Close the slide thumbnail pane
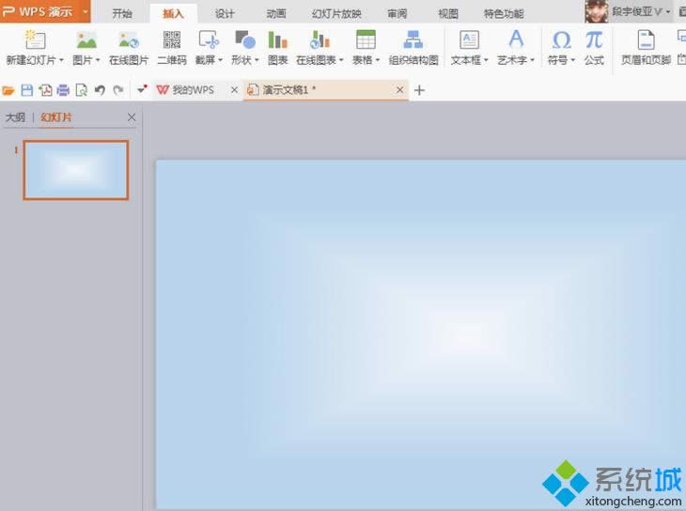The width and height of the screenshot is (686, 511). point(132,117)
